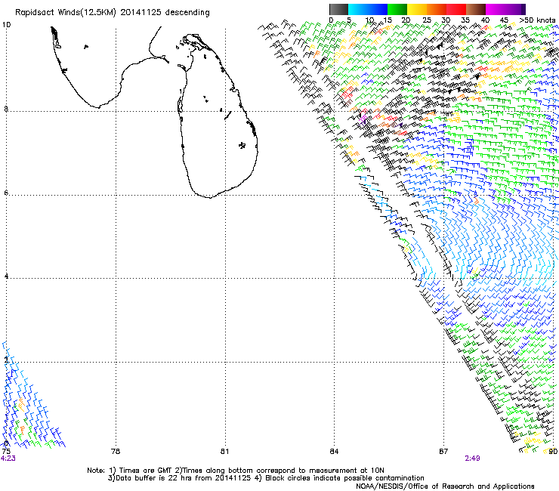
Task: Click the purple time stamp '4:23'
Action: (x=8, y=459)
